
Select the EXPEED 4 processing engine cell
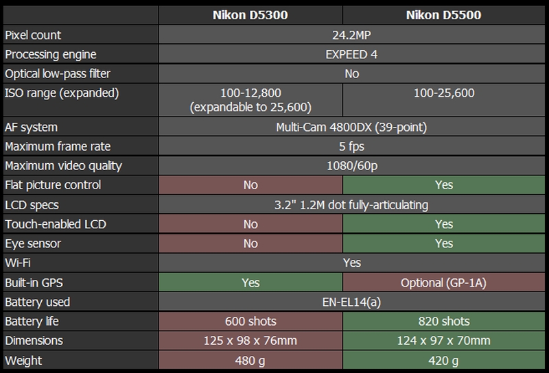pyautogui.click(x=351, y=54)
